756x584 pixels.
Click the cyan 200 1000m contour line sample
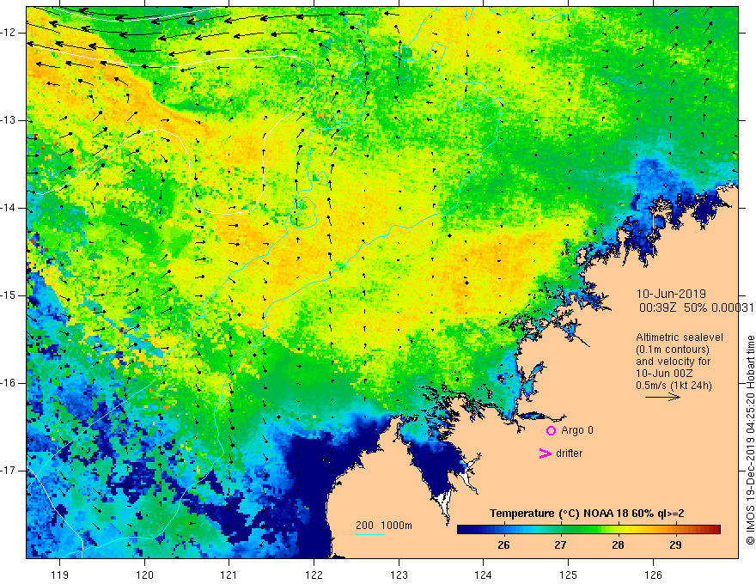pos(369,534)
